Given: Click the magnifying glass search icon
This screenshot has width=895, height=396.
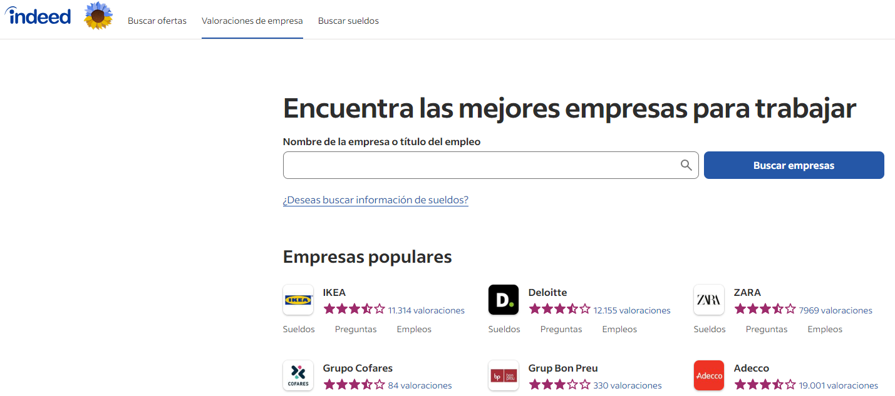Looking at the screenshot, I should 686,165.
